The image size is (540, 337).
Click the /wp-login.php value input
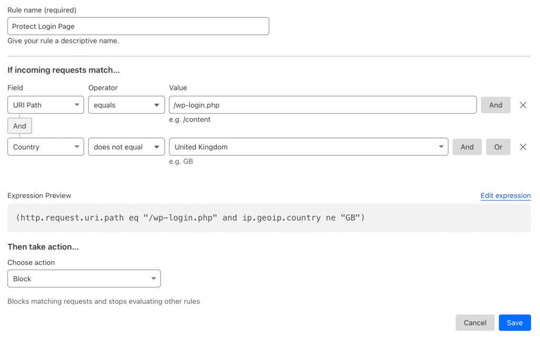323,105
